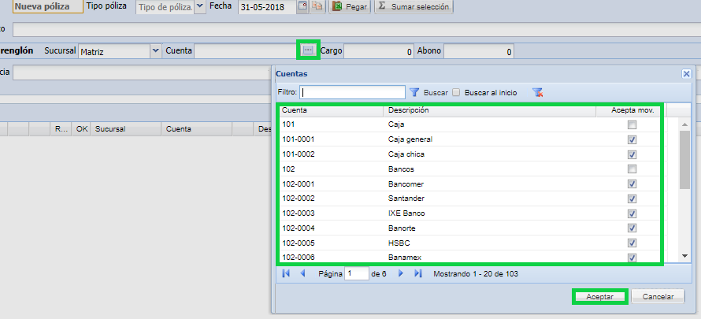Click the Pegar toolbar button

point(350,7)
